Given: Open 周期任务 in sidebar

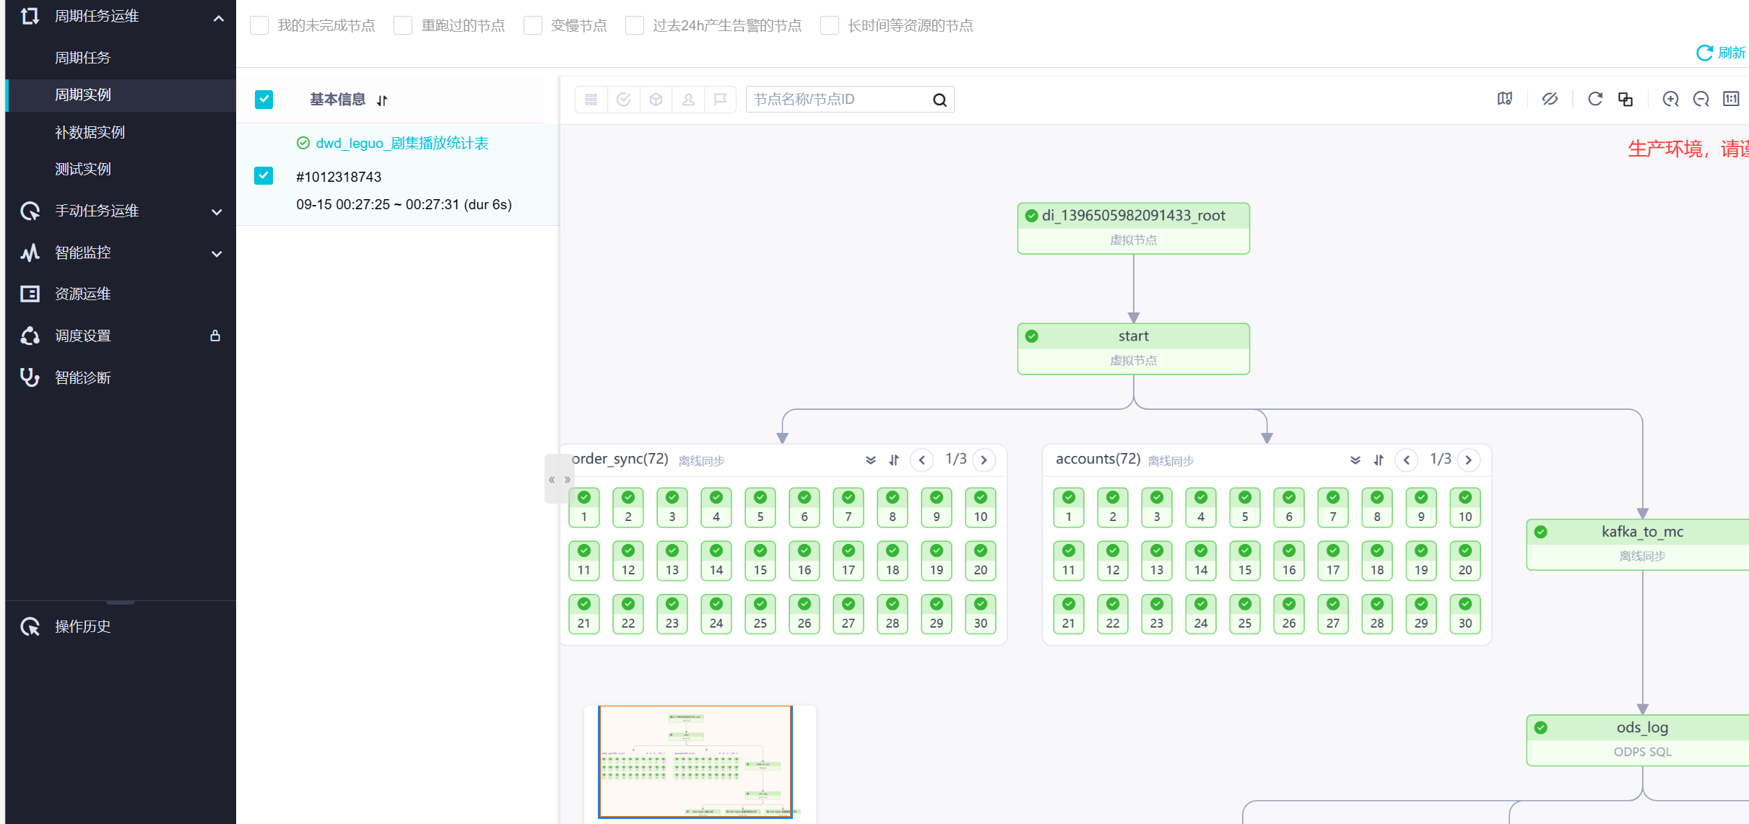Looking at the screenshot, I should 82,58.
